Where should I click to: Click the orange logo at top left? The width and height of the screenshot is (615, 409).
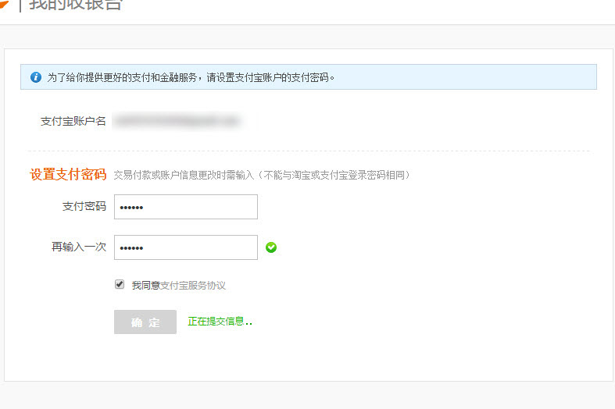click(4, 5)
